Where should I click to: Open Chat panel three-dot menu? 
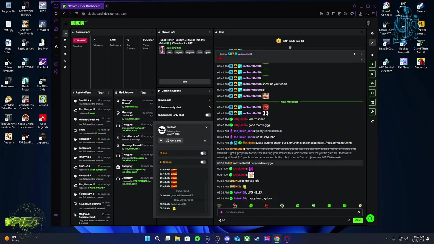tap(362, 32)
